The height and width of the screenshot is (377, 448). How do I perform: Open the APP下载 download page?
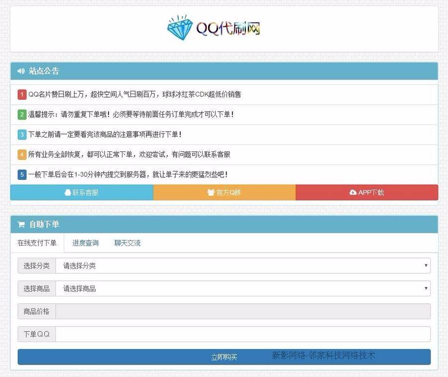pos(367,192)
